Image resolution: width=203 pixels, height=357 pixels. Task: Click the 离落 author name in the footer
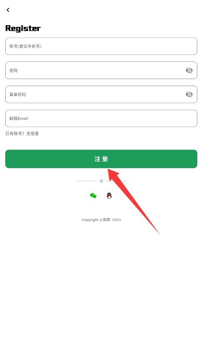click(x=106, y=220)
